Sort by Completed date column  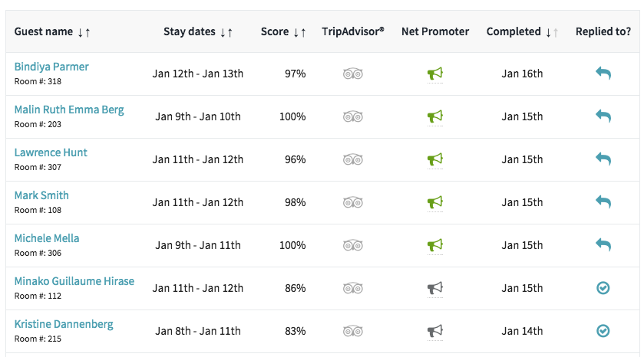click(x=522, y=31)
